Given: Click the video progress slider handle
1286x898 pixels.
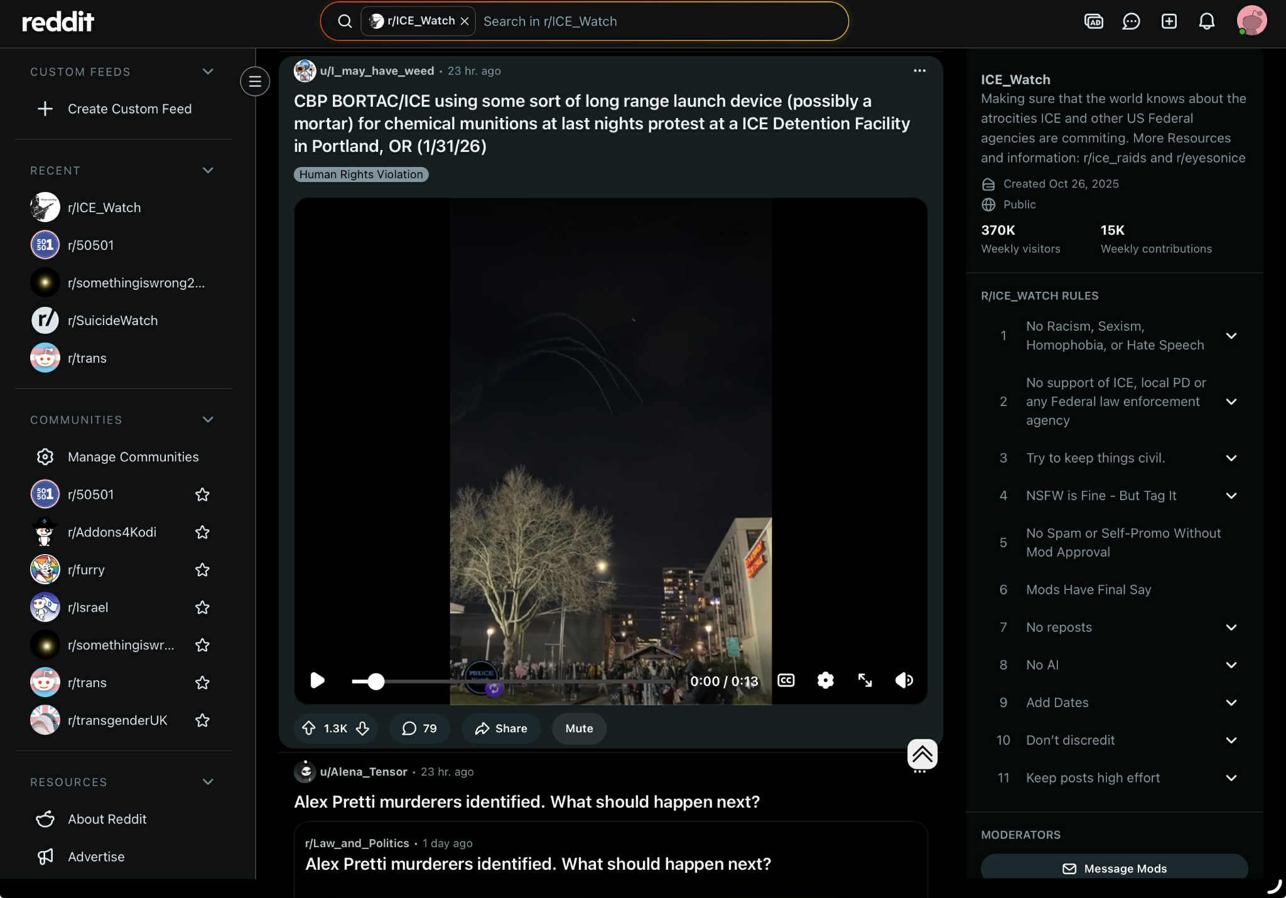Looking at the screenshot, I should coord(376,682).
